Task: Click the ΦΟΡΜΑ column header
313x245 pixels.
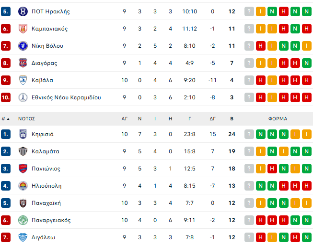Action: 278,118
